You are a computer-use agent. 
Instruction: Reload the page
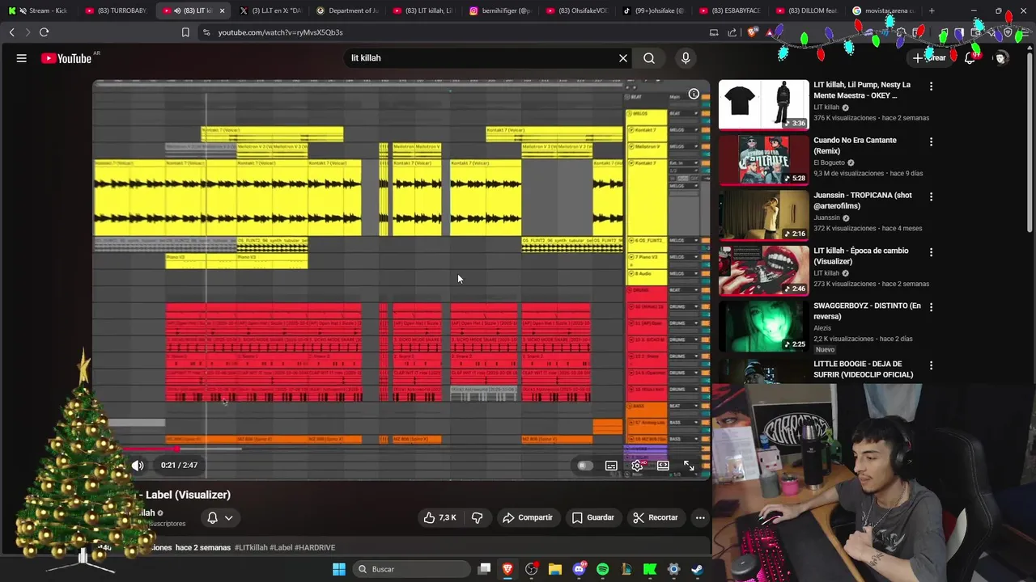pyautogui.click(x=44, y=32)
